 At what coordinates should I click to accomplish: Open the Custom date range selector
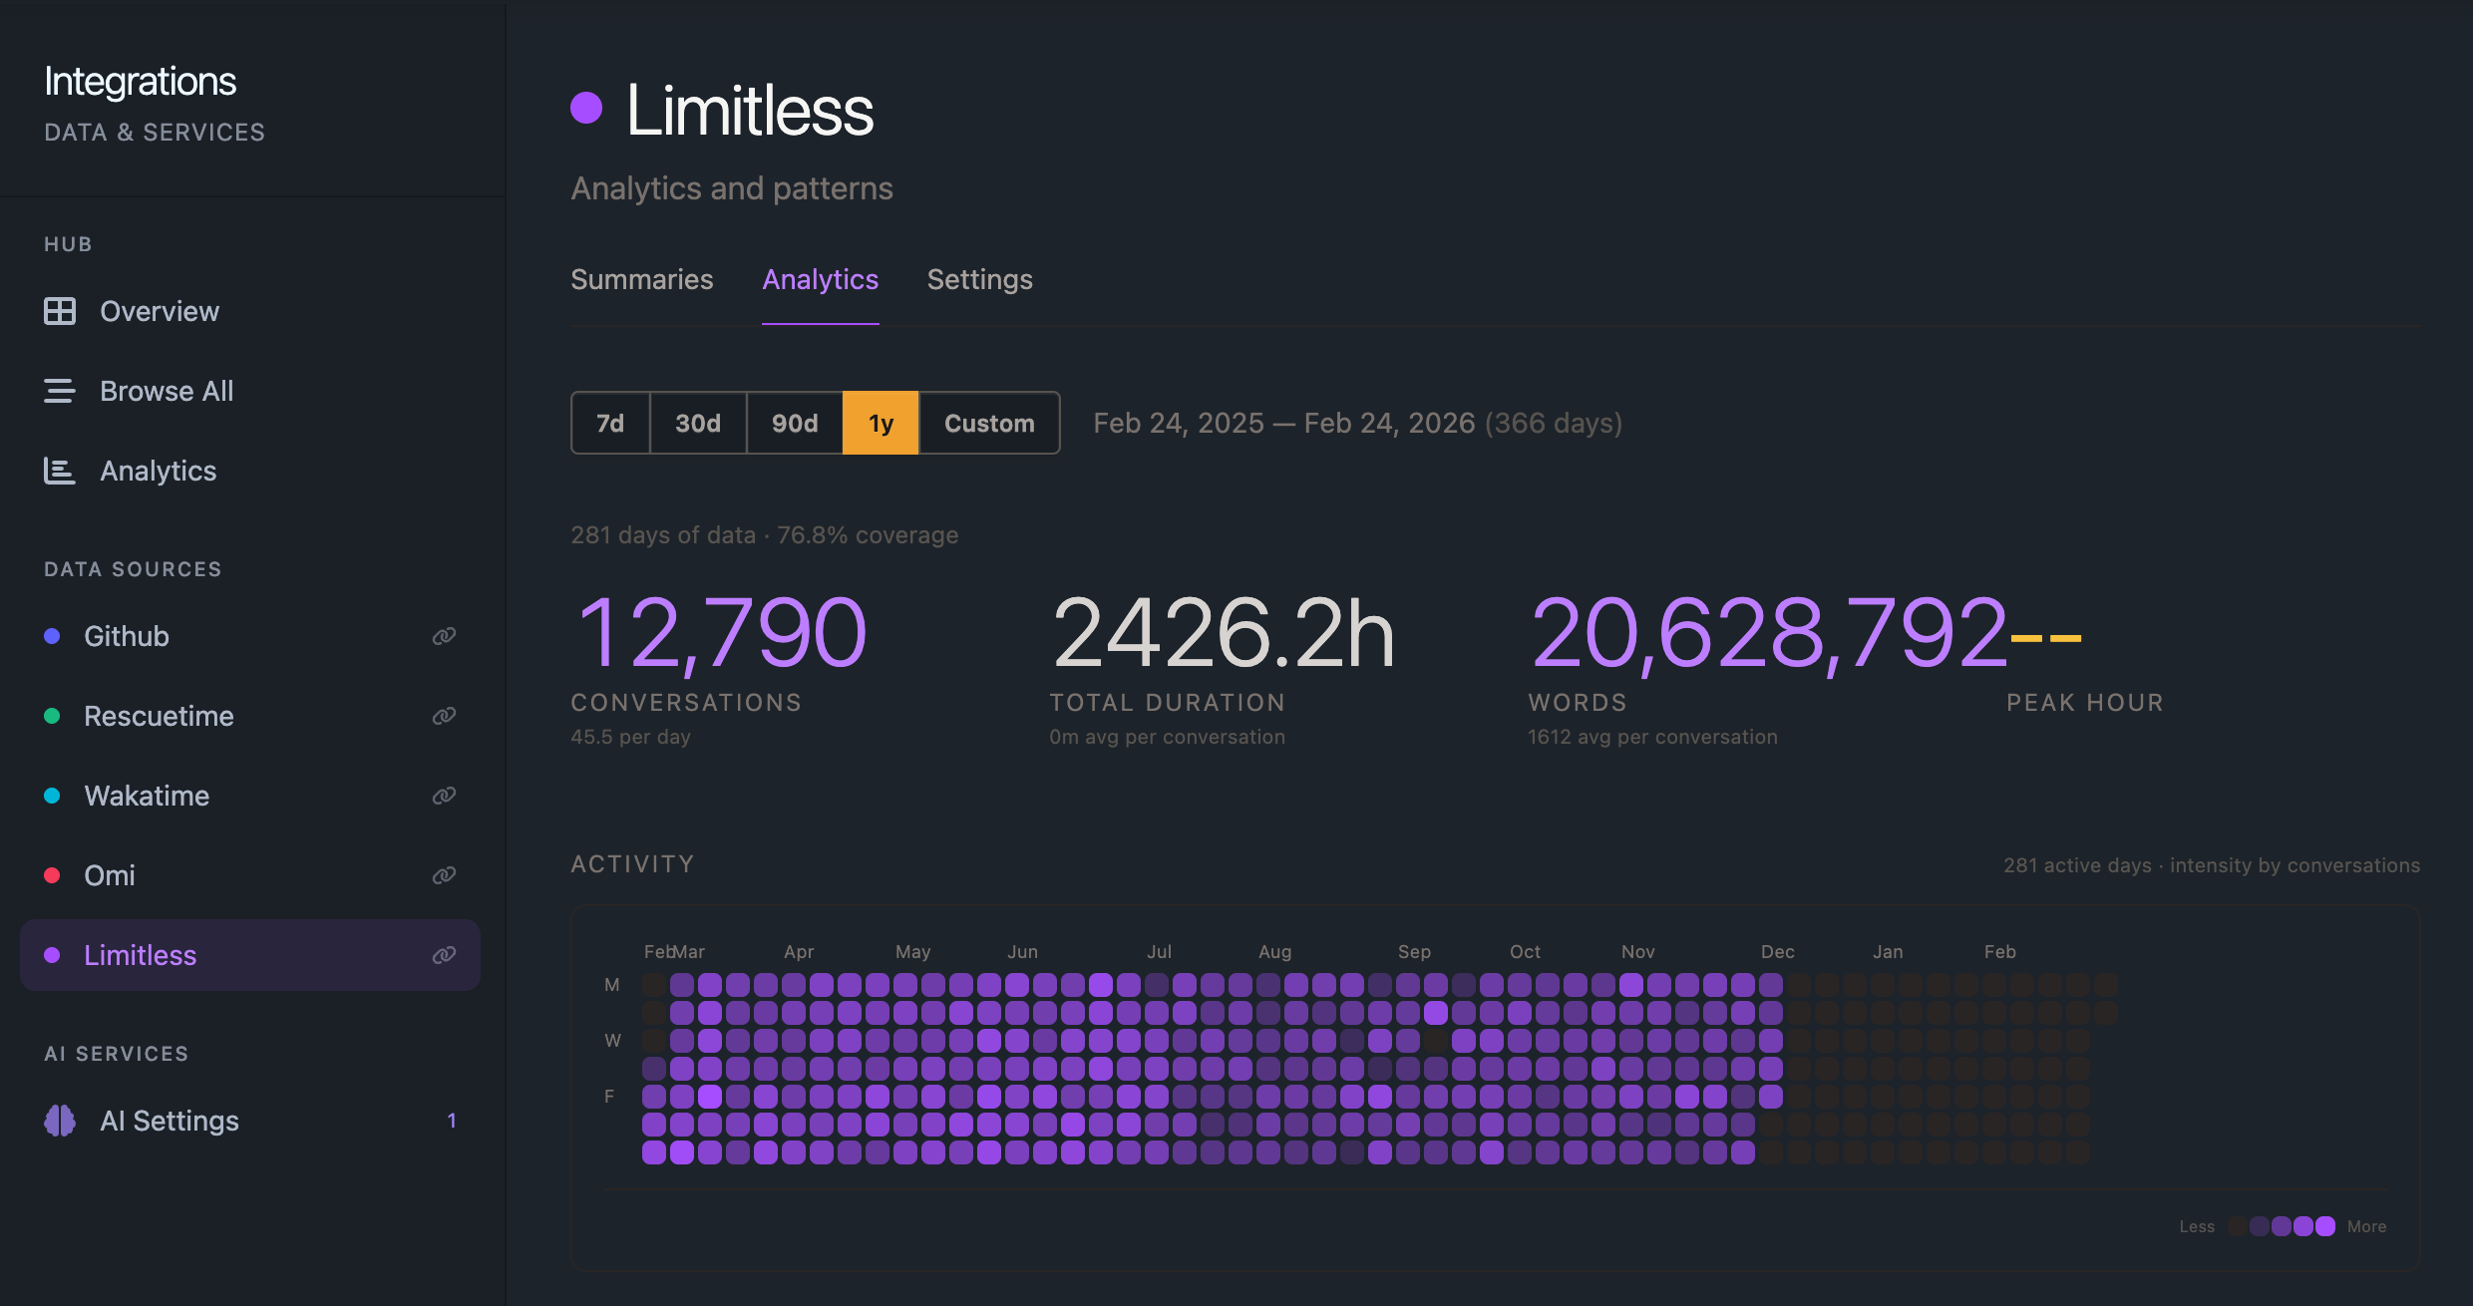tap(988, 423)
